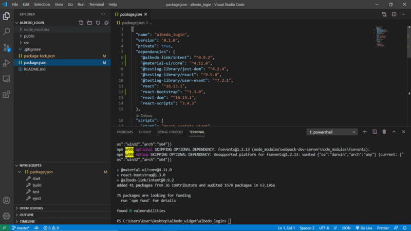Open the terminal selector dropdown '1: powershell'
Viewport: 411px width, 231px height.
(332, 132)
